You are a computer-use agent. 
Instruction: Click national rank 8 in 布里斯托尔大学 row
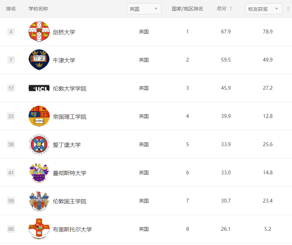point(188,229)
